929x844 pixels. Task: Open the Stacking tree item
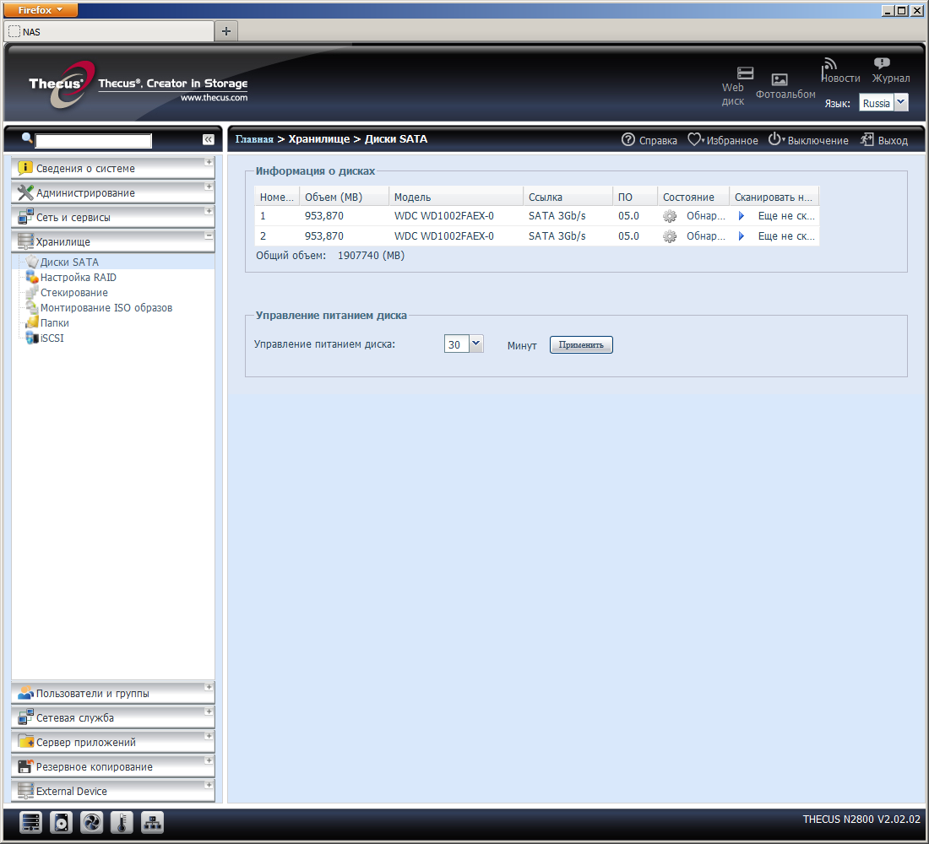pos(74,293)
